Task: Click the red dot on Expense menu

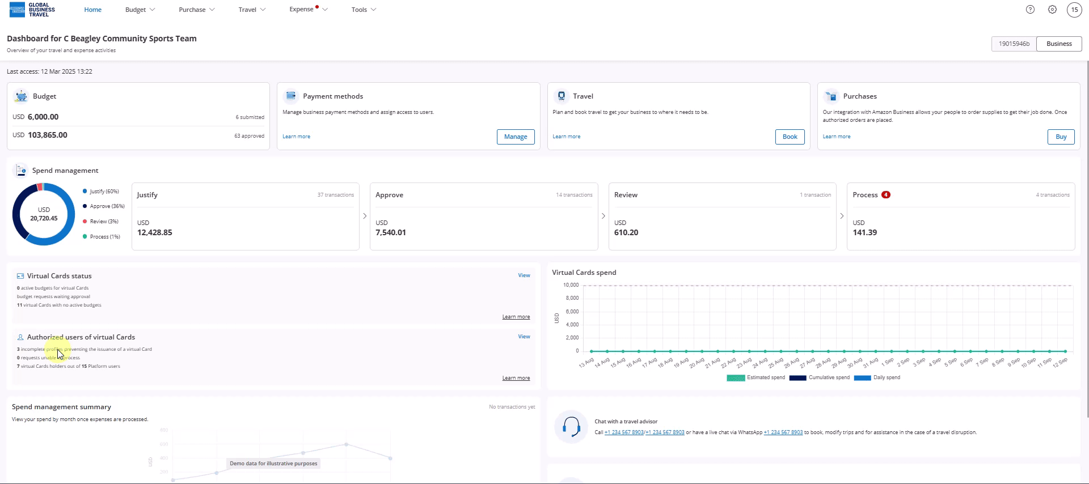Action: [317, 7]
